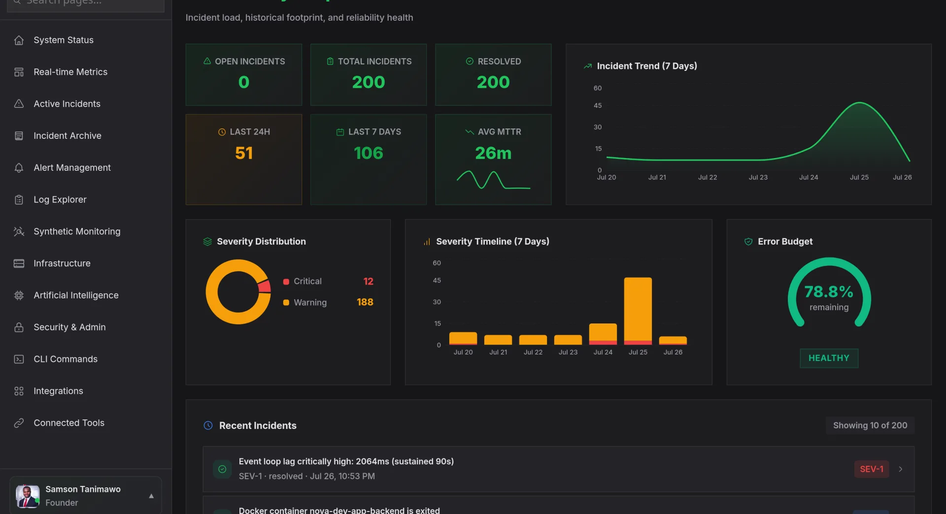Click the Avg MTTR trend icon

(469, 132)
